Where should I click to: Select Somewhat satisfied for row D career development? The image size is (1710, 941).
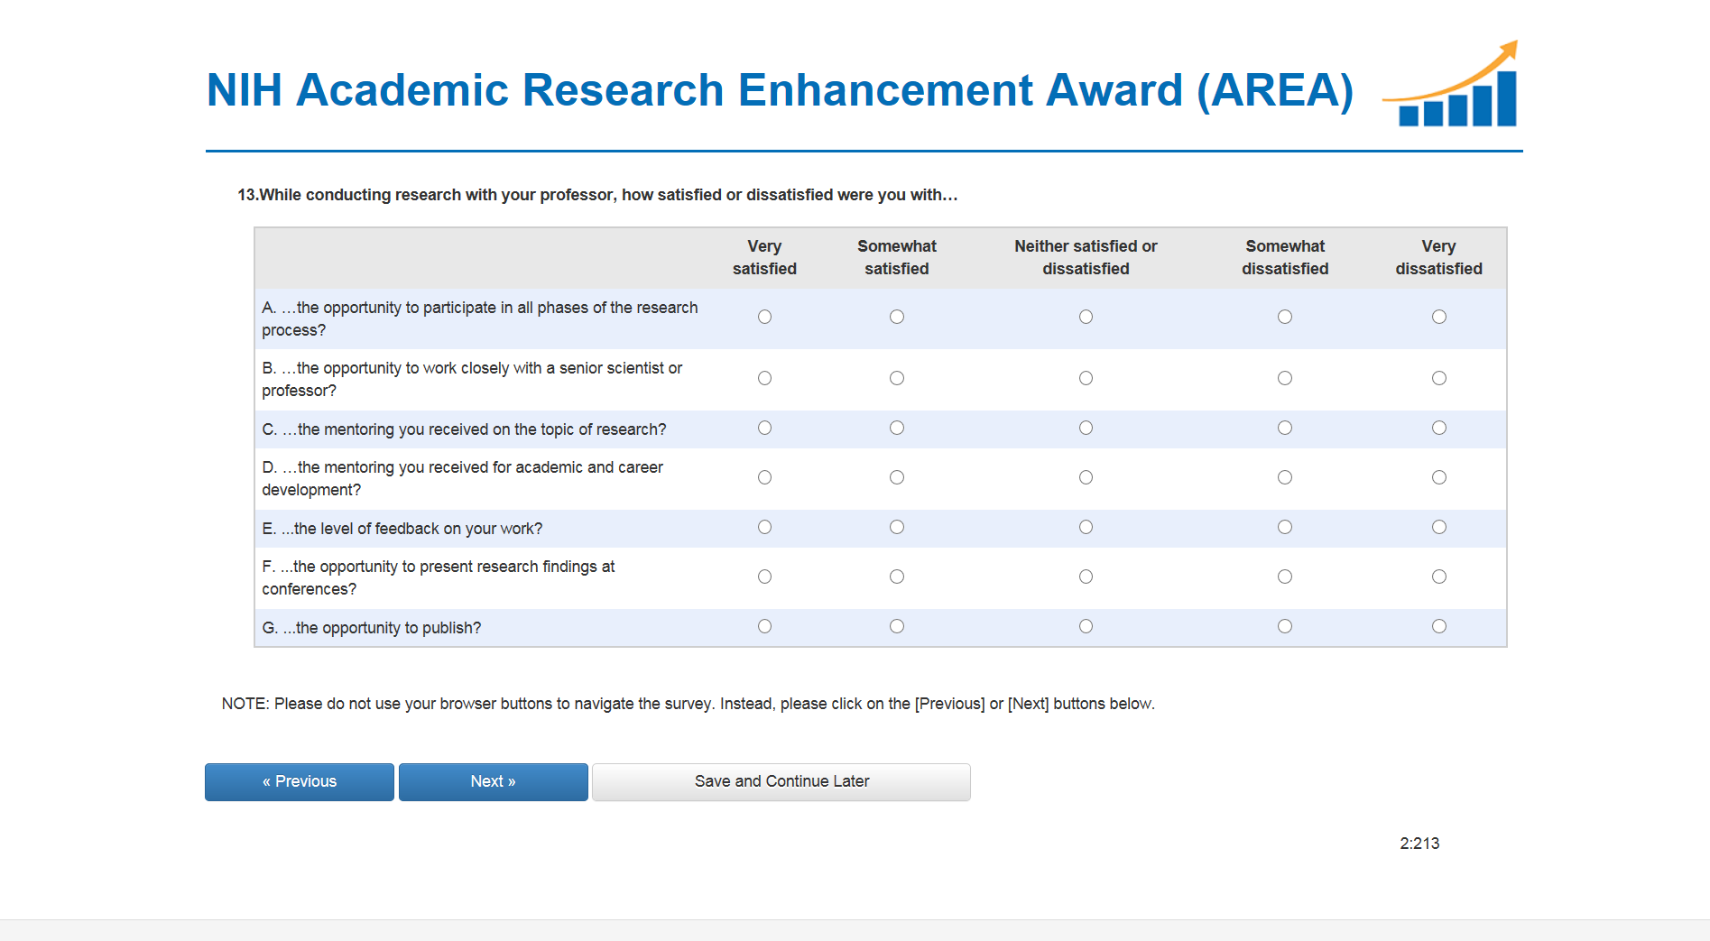pyautogui.click(x=896, y=477)
